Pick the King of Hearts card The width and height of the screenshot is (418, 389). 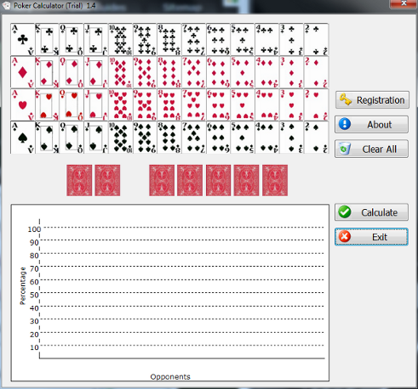(x=47, y=104)
